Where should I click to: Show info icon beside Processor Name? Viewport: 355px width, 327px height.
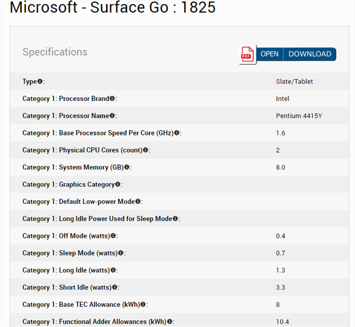pos(112,116)
